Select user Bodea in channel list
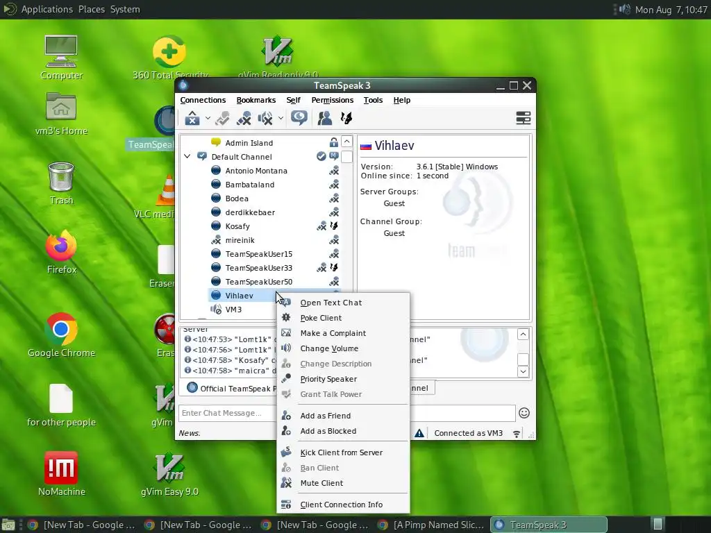The image size is (711, 533). [x=237, y=198]
